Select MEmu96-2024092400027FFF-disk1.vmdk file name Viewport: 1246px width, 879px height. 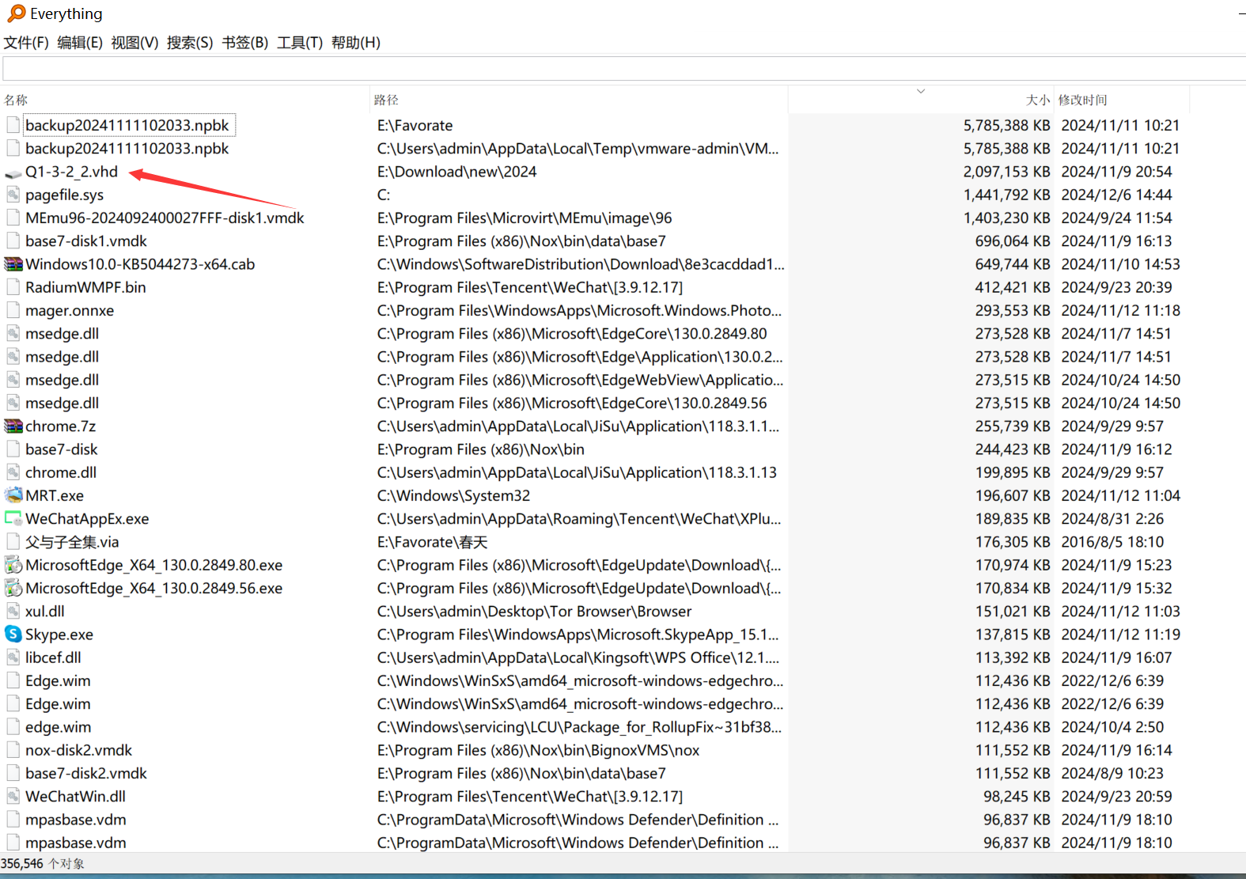point(165,218)
